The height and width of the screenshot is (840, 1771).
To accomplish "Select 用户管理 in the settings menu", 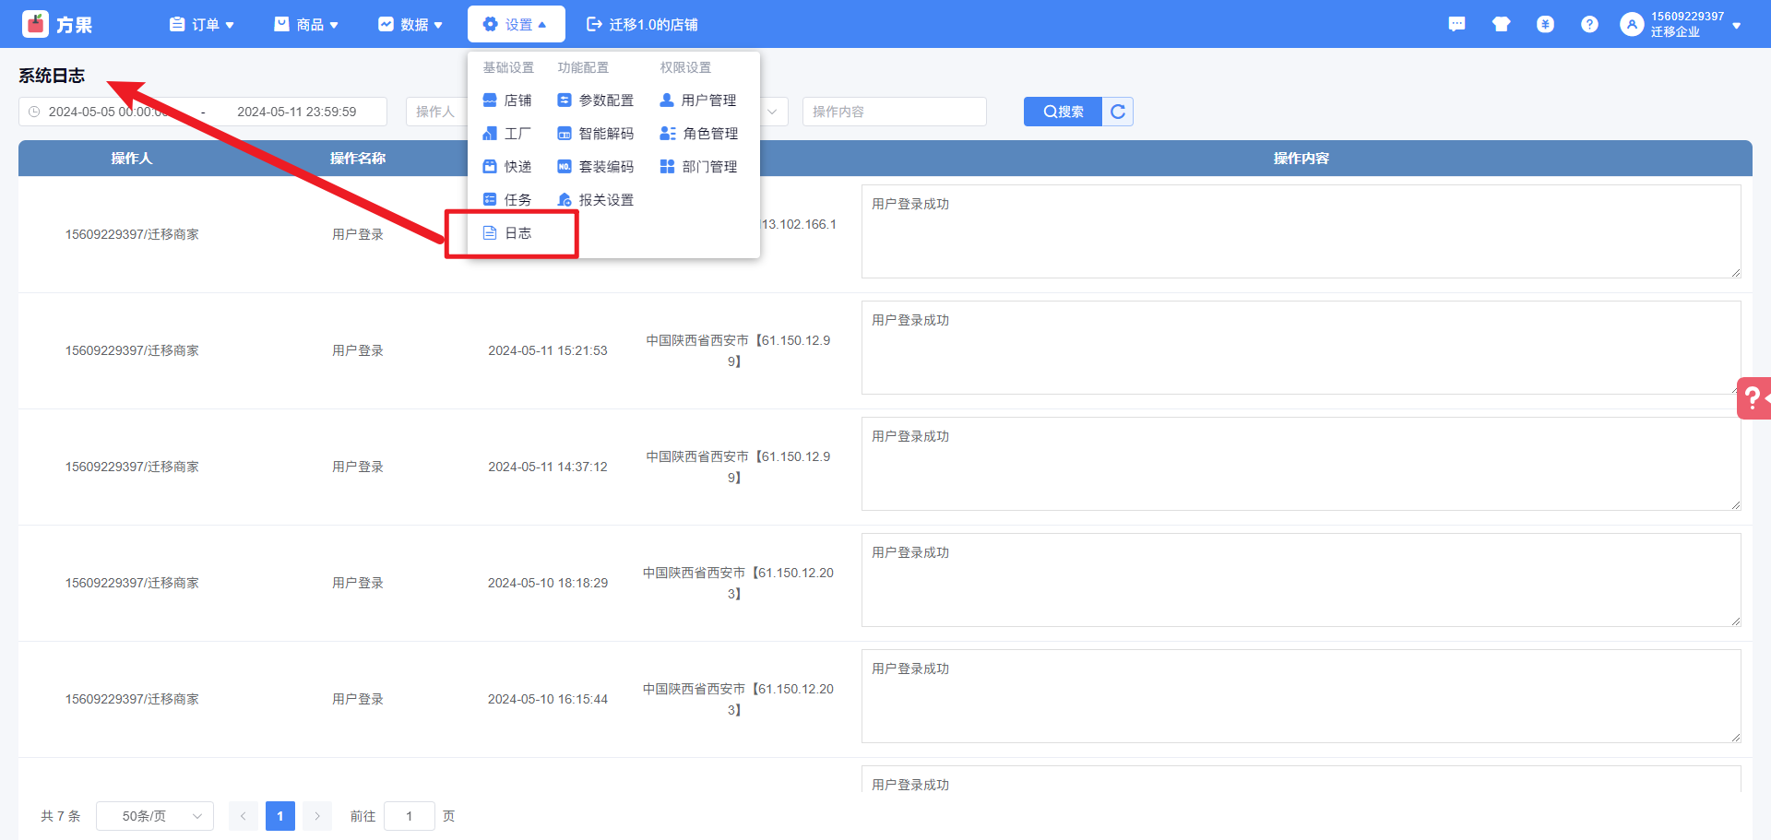I will tap(698, 101).
